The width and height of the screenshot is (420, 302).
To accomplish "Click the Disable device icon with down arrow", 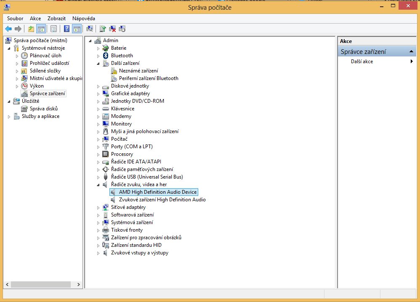I will tap(122, 29).
